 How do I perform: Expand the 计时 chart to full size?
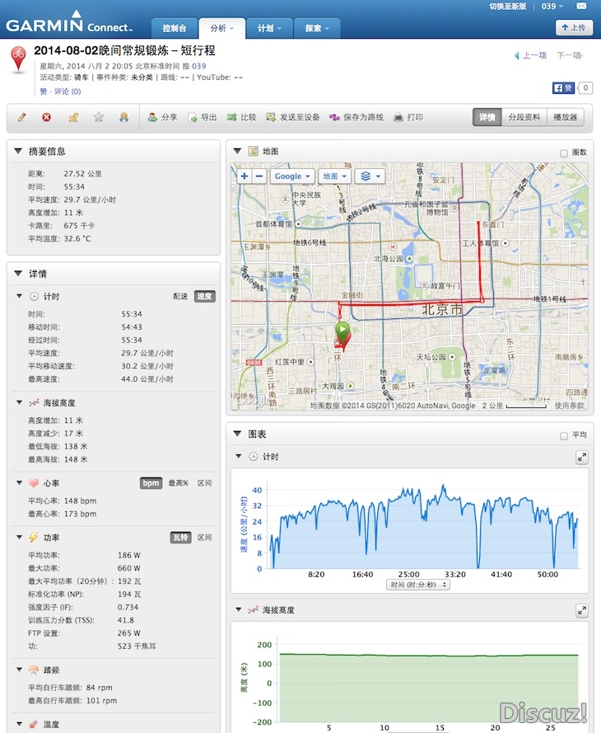click(581, 457)
